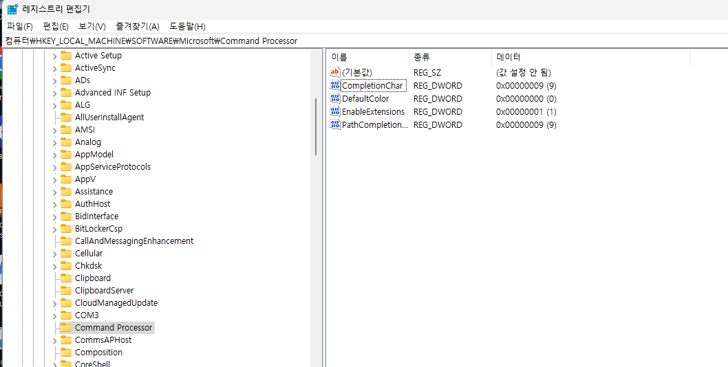Expand the Assistance key
The width and height of the screenshot is (728, 367).
54,192
